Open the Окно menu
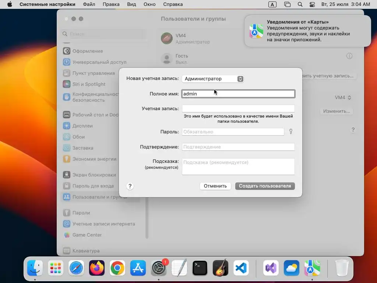This screenshot has width=377, height=283. [149, 4]
